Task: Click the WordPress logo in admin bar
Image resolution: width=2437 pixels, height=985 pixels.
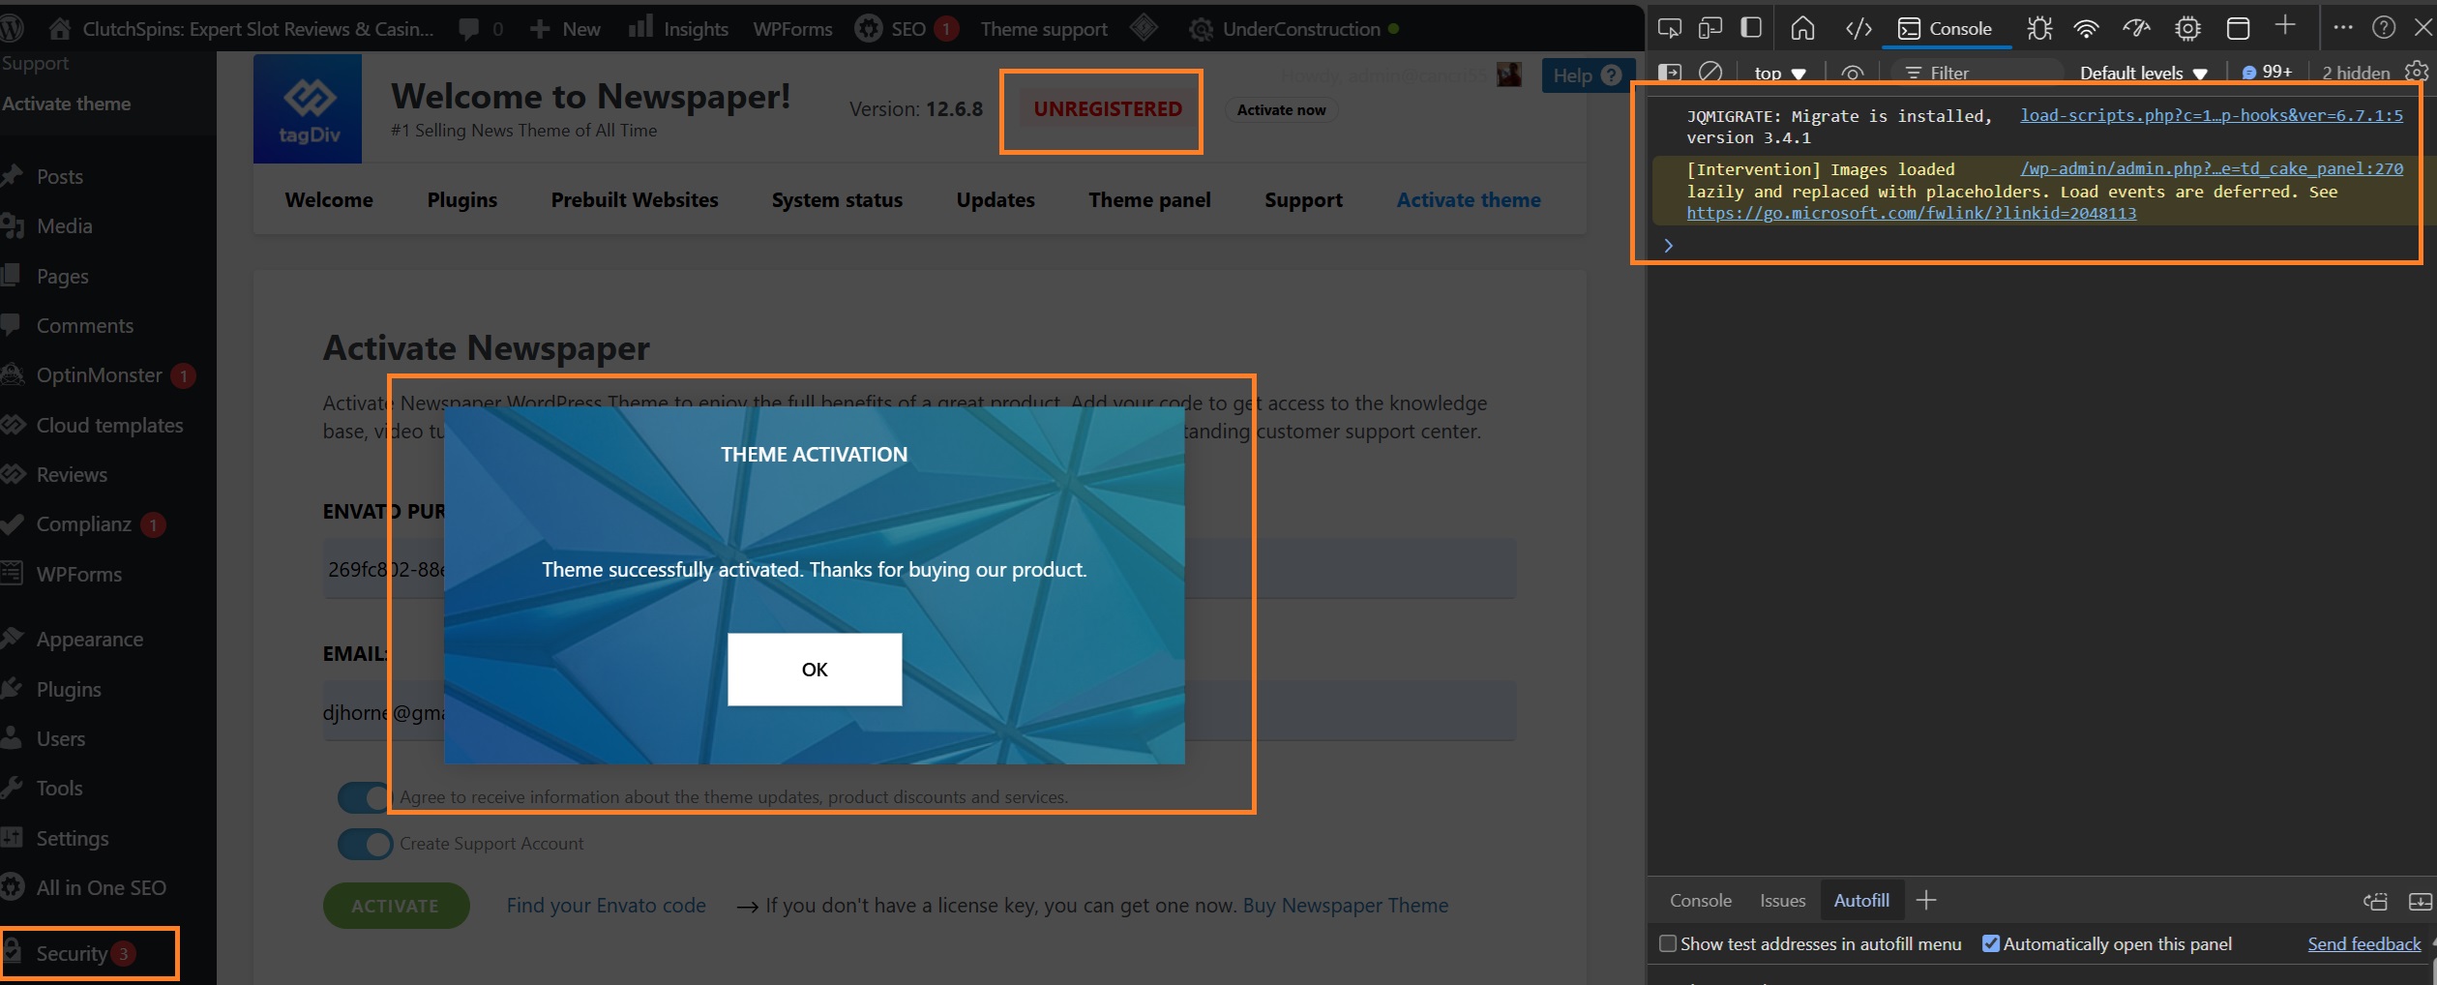Action: coord(12,29)
